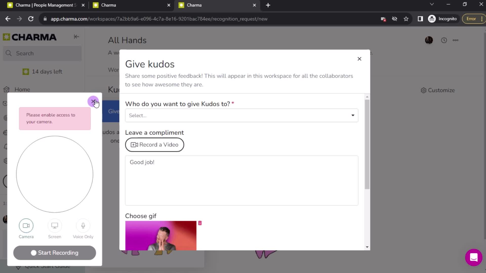Go back in browser history
This screenshot has width=486, height=273.
click(8, 19)
